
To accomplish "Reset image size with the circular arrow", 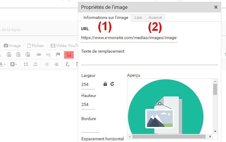I will [x=112, y=84].
